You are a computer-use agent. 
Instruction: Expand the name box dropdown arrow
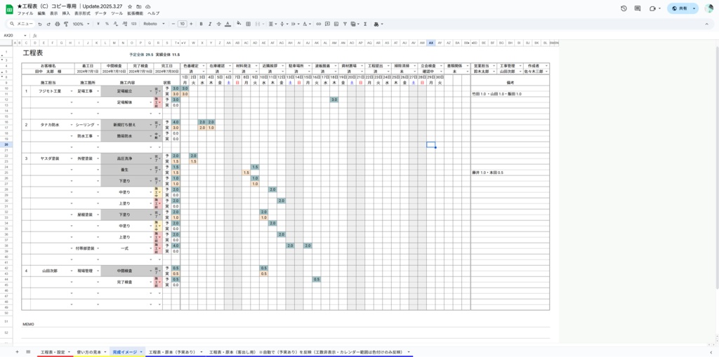pyautogui.click(x=25, y=35)
